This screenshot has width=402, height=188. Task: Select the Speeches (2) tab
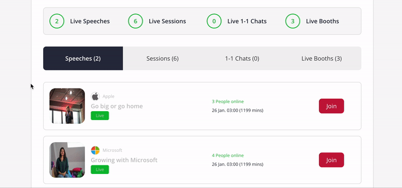click(x=83, y=58)
